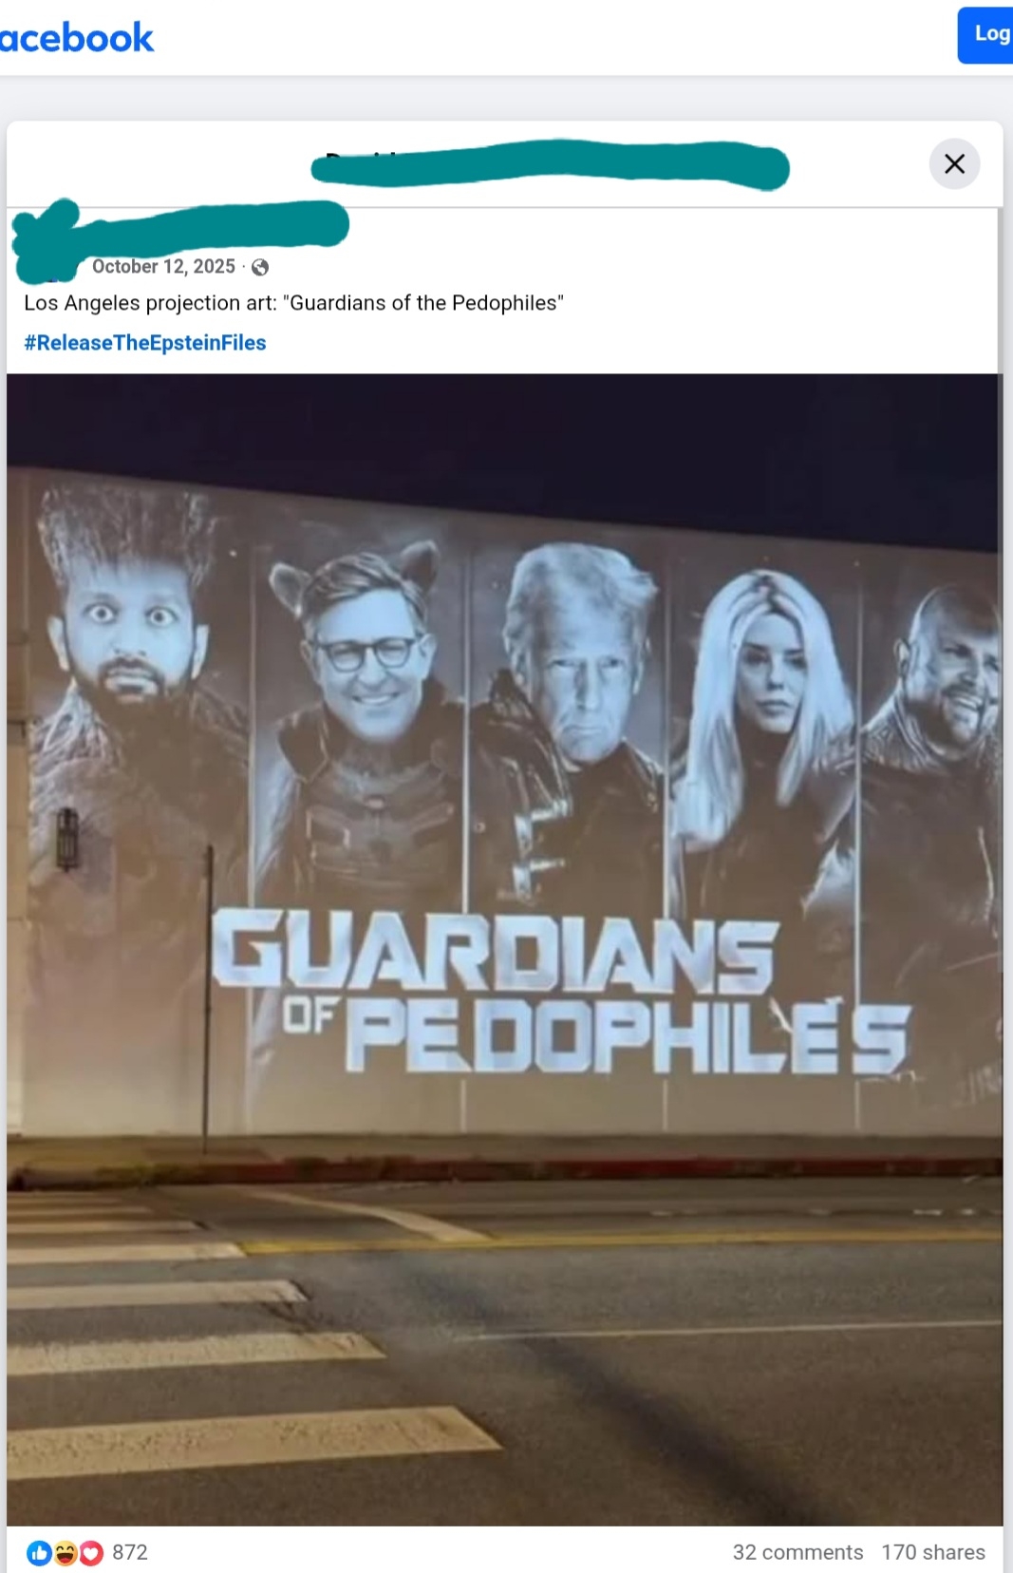This screenshot has width=1013, height=1573.
Task: Close the post dialog with the X
Action: [x=954, y=163]
